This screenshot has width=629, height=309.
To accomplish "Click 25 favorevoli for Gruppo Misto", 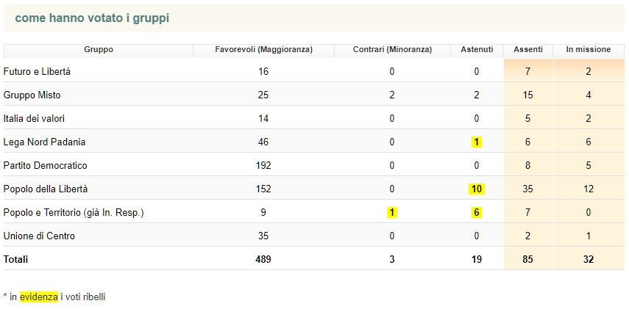I will click(x=263, y=95).
